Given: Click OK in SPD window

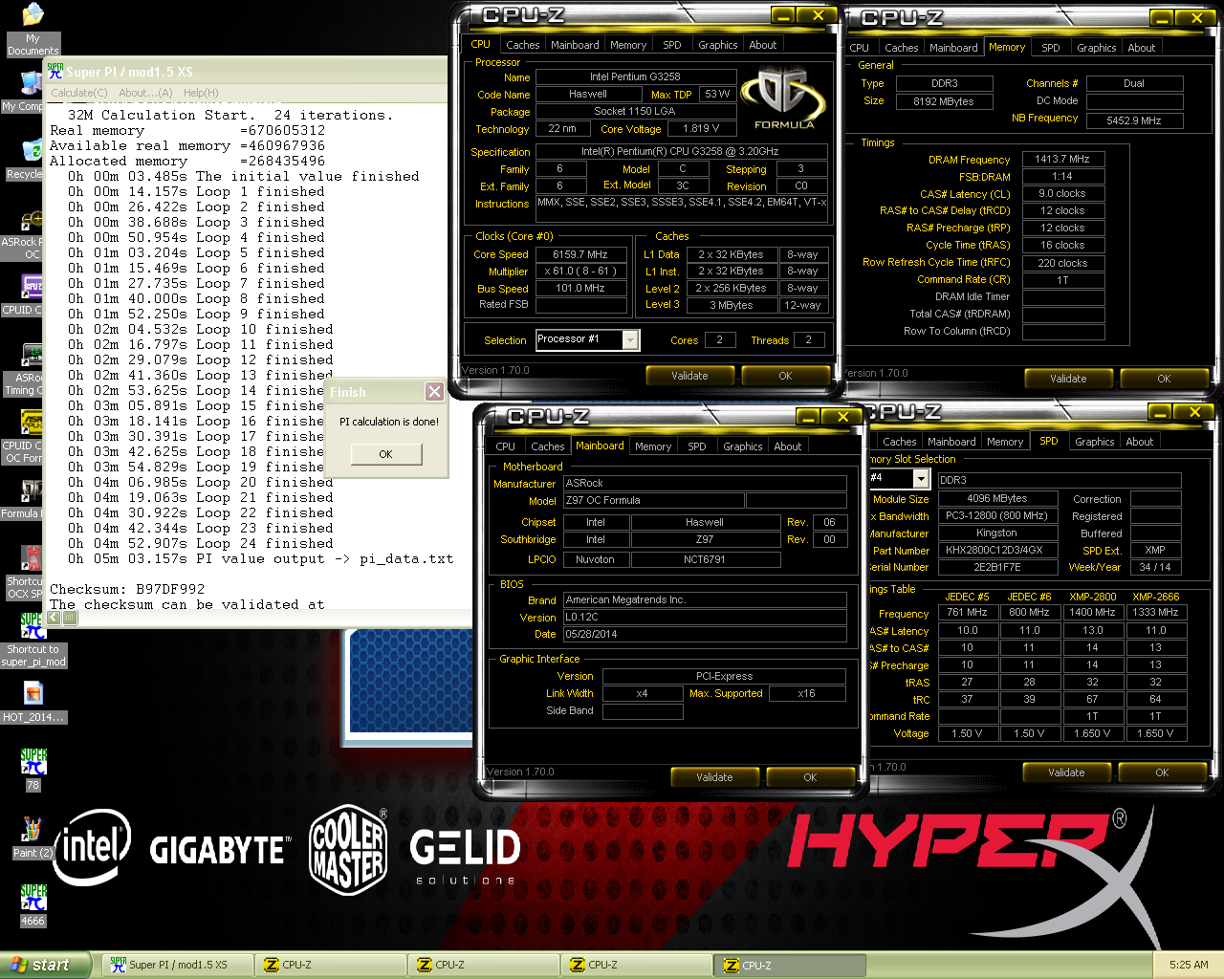Looking at the screenshot, I should pos(1162,772).
